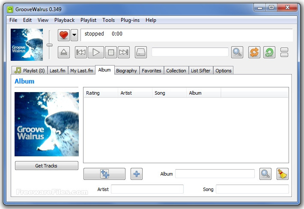Open the File menu
This screenshot has width=304, height=209.
click(x=13, y=20)
